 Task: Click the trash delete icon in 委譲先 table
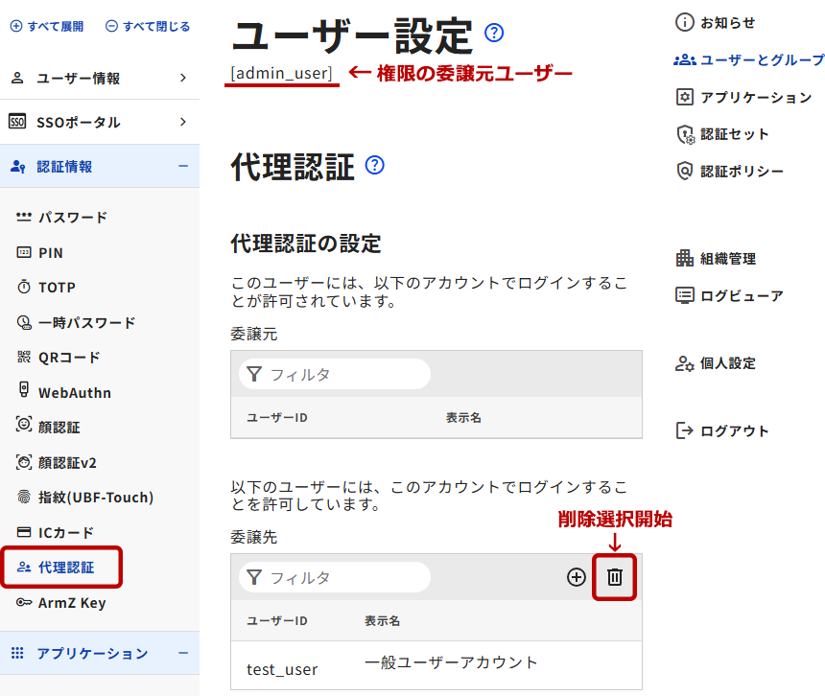pyautogui.click(x=615, y=577)
